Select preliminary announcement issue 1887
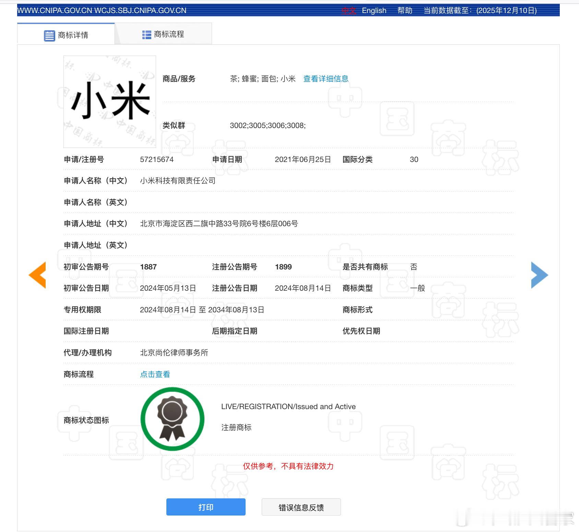This screenshot has height=532, width=579. (x=148, y=267)
